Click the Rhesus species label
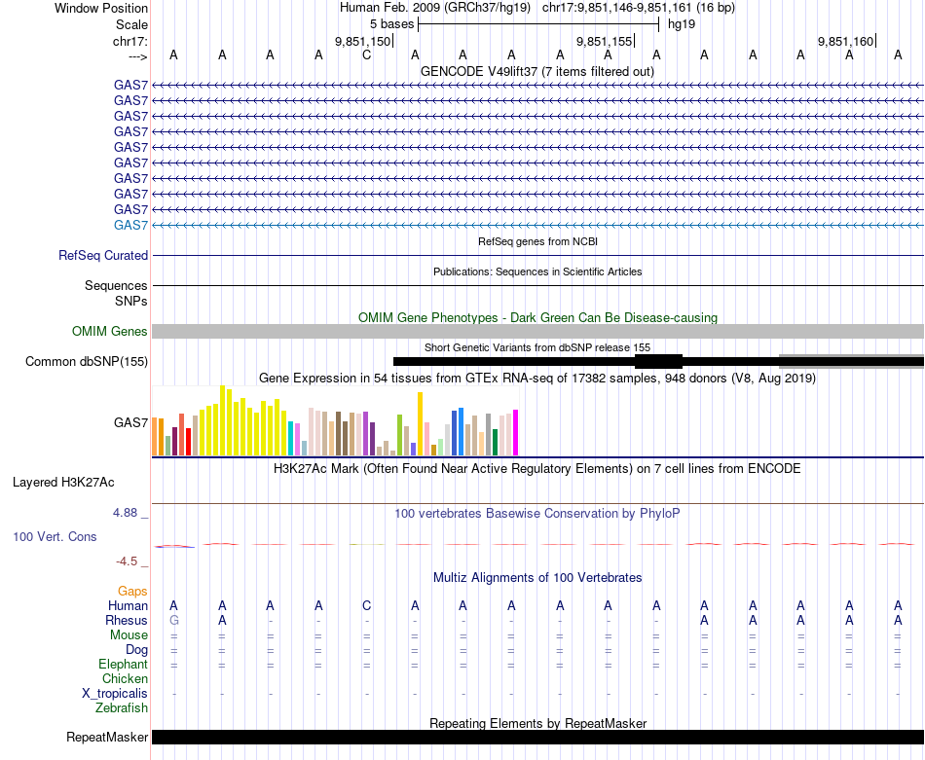Viewport: 925px width, 760px height. click(x=127, y=620)
